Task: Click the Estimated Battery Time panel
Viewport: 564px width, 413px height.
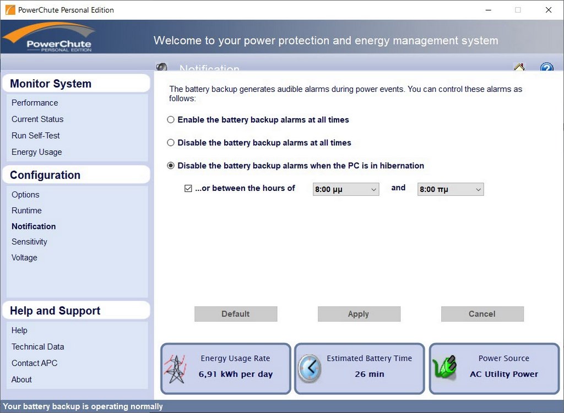Action: tap(359, 368)
